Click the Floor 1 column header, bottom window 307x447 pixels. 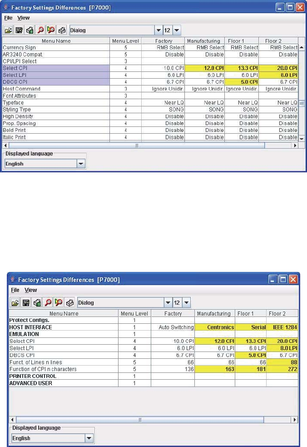pos(251,313)
